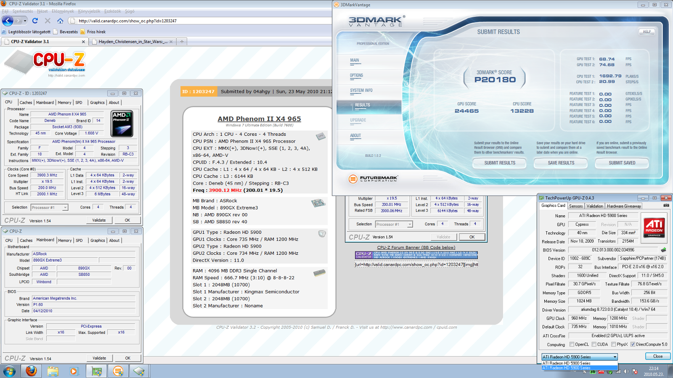Viewport: 673px width, 378px height.
Task: Select the BB code URL text field
Action: click(x=416, y=264)
